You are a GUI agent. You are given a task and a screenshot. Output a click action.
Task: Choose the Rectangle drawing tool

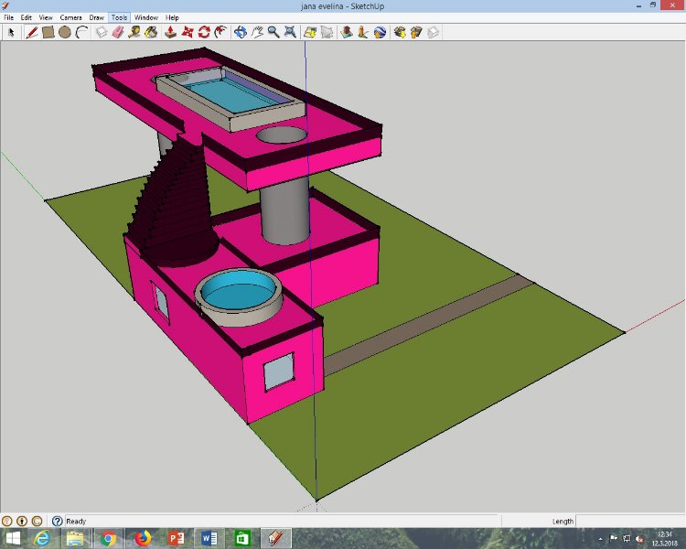48,32
